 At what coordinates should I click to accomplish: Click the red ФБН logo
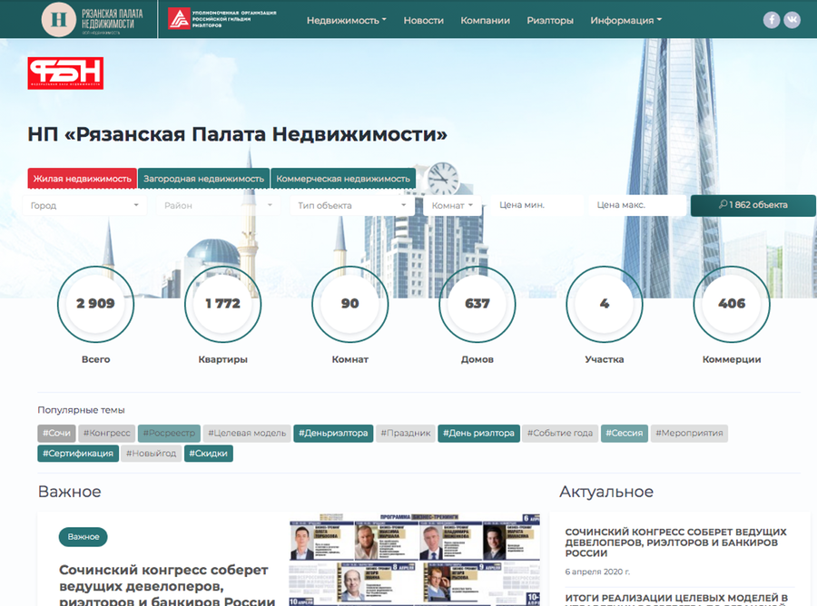(65, 73)
